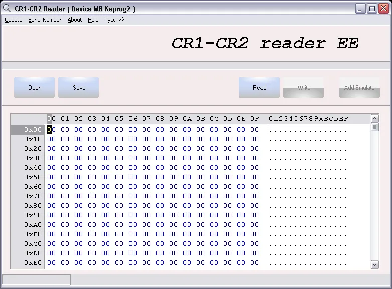Click the Open button

tap(35, 87)
